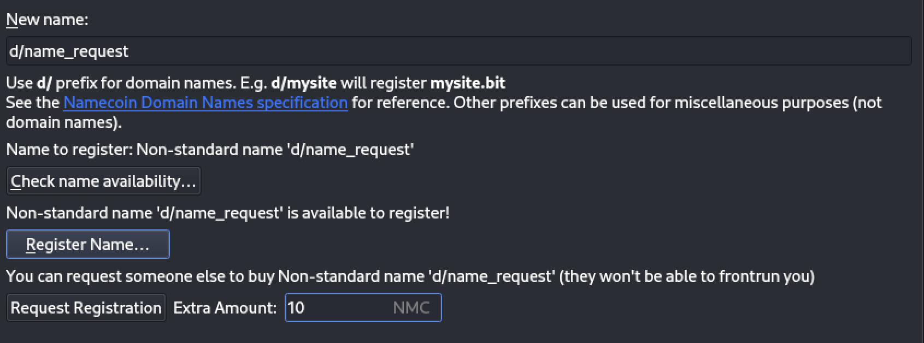Trigger registration request for d/name_request
The width and height of the screenshot is (924, 343).
[86, 307]
